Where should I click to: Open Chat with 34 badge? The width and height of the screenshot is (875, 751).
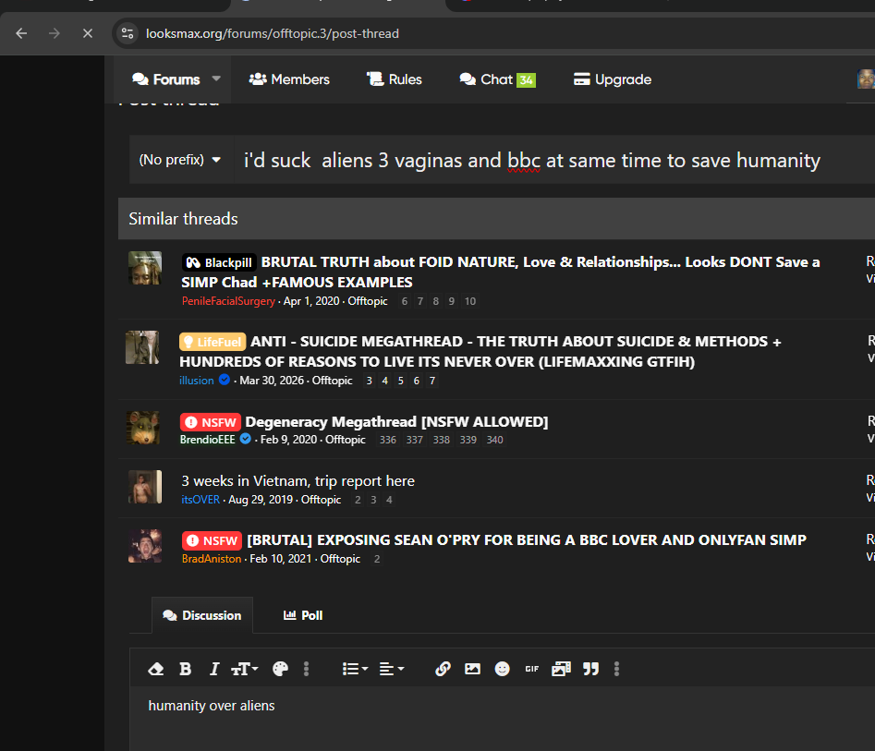[497, 79]
